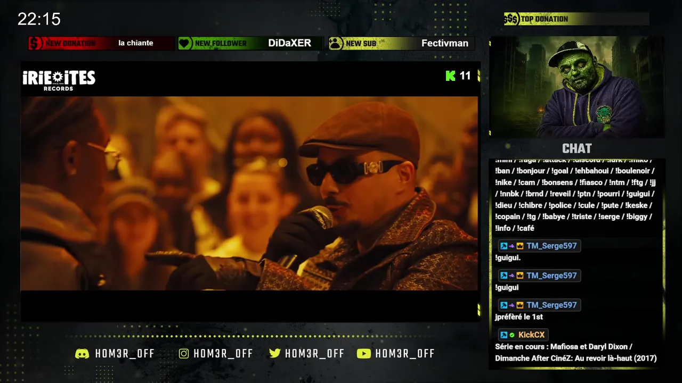
Task: Click HOM3R_OFF handle next to Twitter icon
Action: click(x=315, y=354)
